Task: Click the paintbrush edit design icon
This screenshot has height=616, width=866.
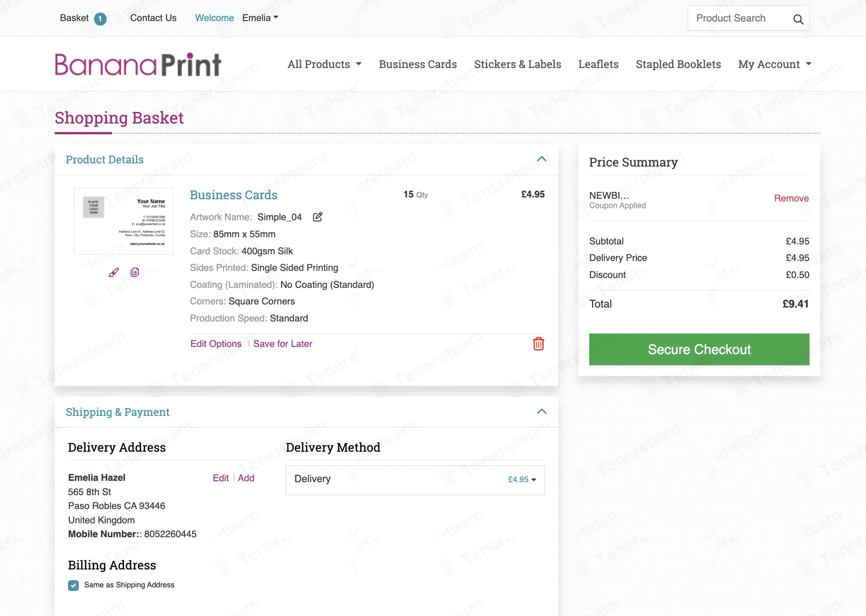Action: (x=114, y=272)
